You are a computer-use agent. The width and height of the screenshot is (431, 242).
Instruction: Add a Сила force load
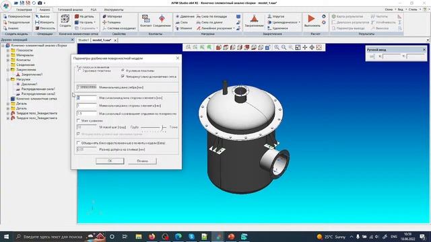point(182,22)
